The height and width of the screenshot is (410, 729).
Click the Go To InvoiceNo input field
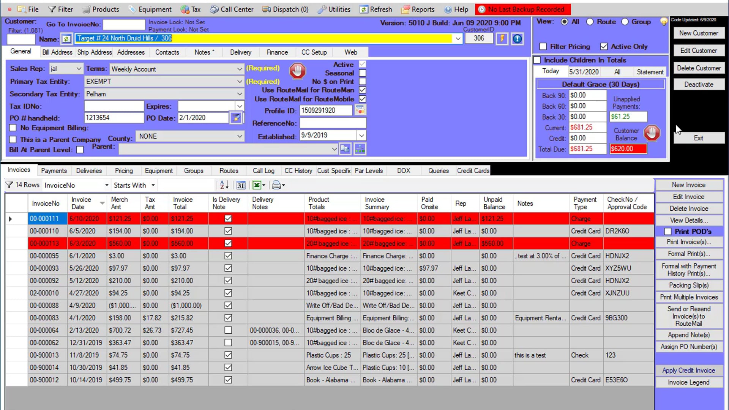124,24
